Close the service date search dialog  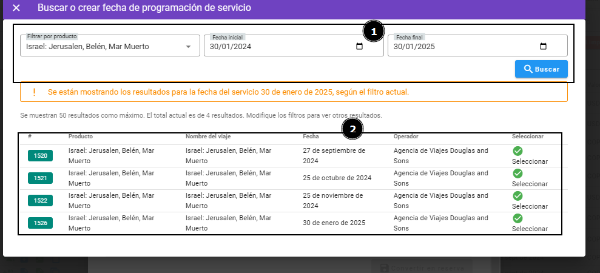pyautogui.click(x=16, y=8)
